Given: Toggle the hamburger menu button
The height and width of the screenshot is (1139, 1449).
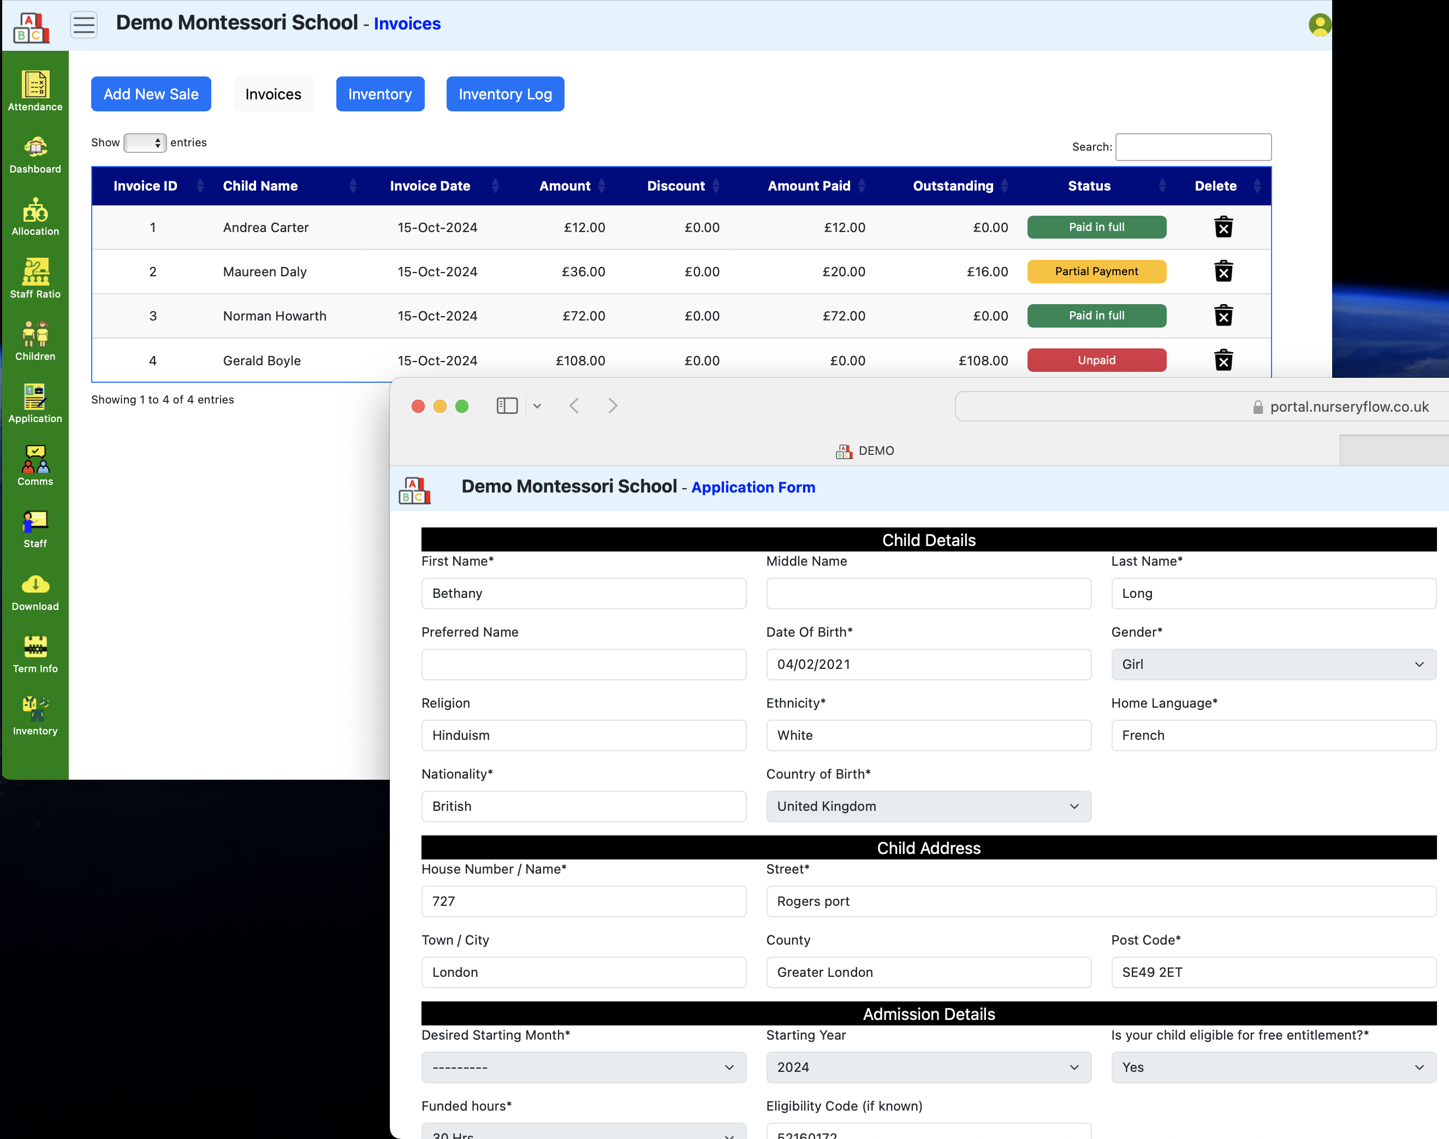Looking at the screenshot, I should [84, 25].
